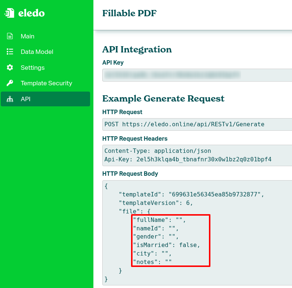
Task: Click the Content-Type header line
Action: [158, 151]
